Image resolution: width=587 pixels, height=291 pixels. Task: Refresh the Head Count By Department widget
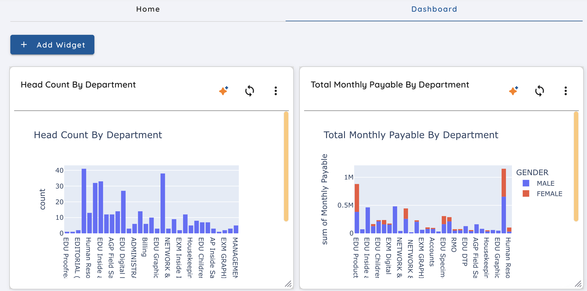click(249, 91)
